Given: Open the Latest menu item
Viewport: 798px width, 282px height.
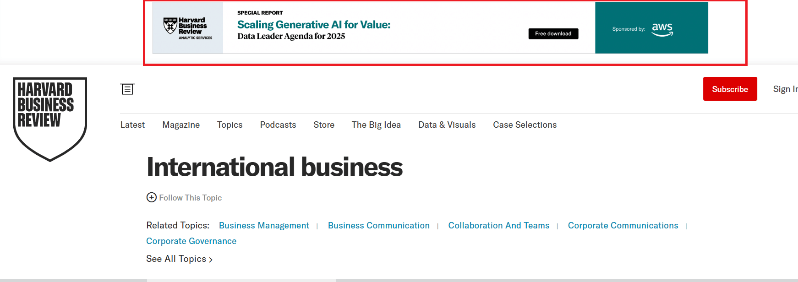Looking at the screenshot, I should coord(132,125).
